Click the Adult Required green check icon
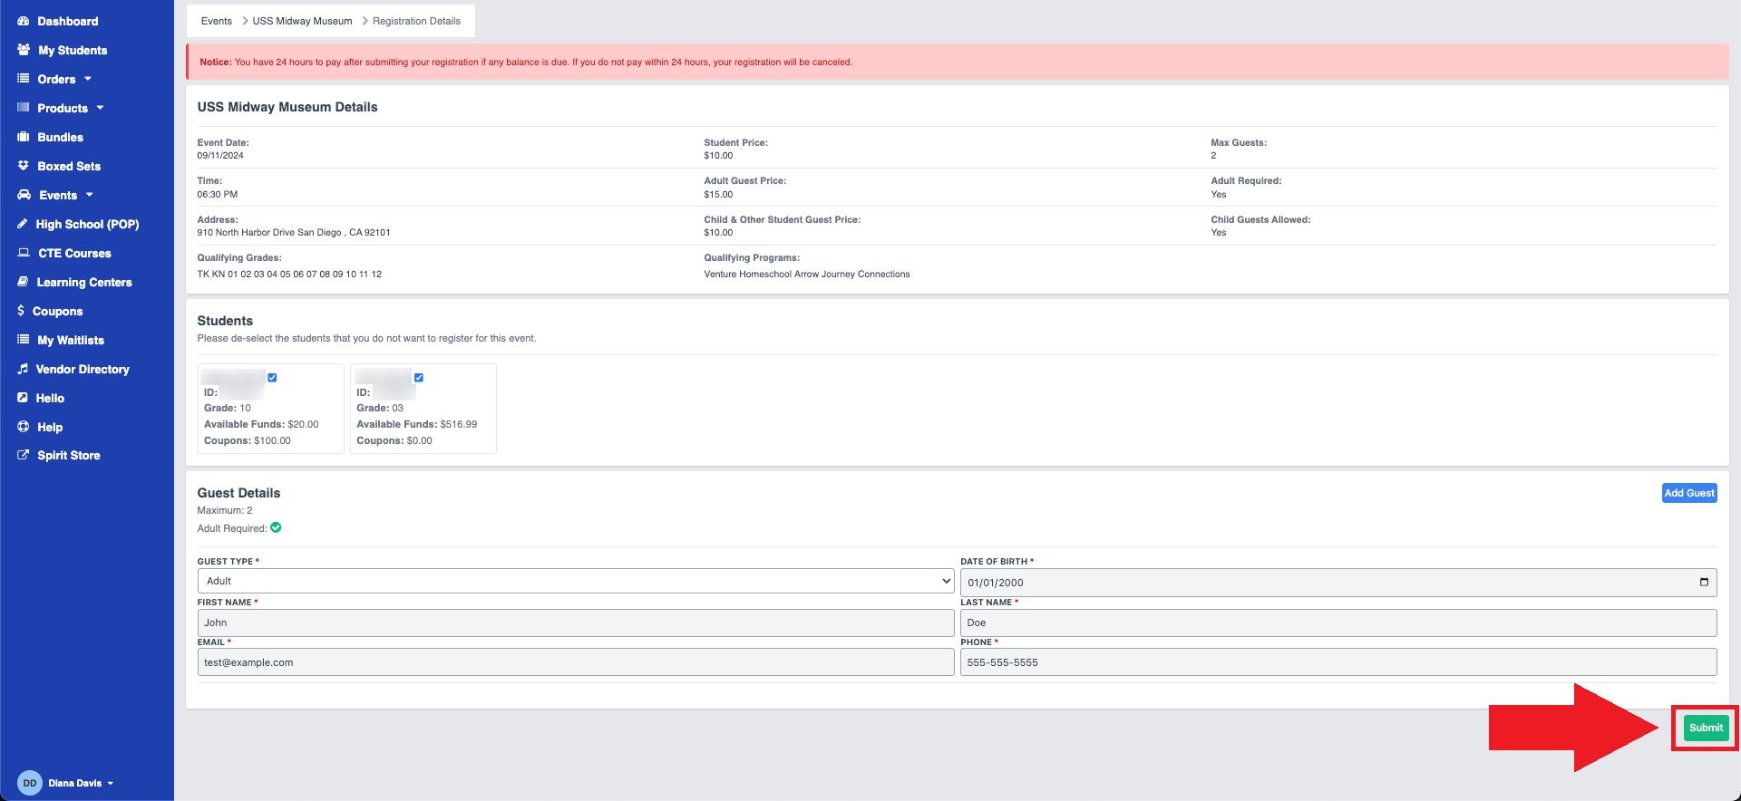1741x801 pixels. tap(276, 527)
